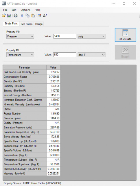Viewport: 140px width, 186px height.
Task: Switch to the Range tab
Action: tap(39, 24)
